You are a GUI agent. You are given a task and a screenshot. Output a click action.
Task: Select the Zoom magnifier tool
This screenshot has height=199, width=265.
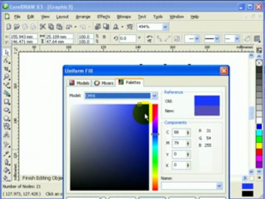6,77
